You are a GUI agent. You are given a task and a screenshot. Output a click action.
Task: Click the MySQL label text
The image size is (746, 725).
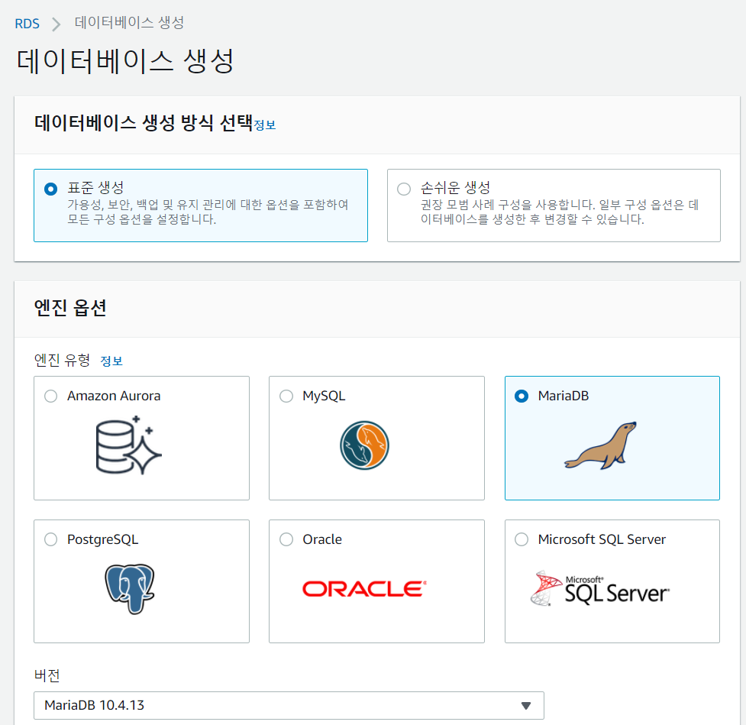[324, 396]
